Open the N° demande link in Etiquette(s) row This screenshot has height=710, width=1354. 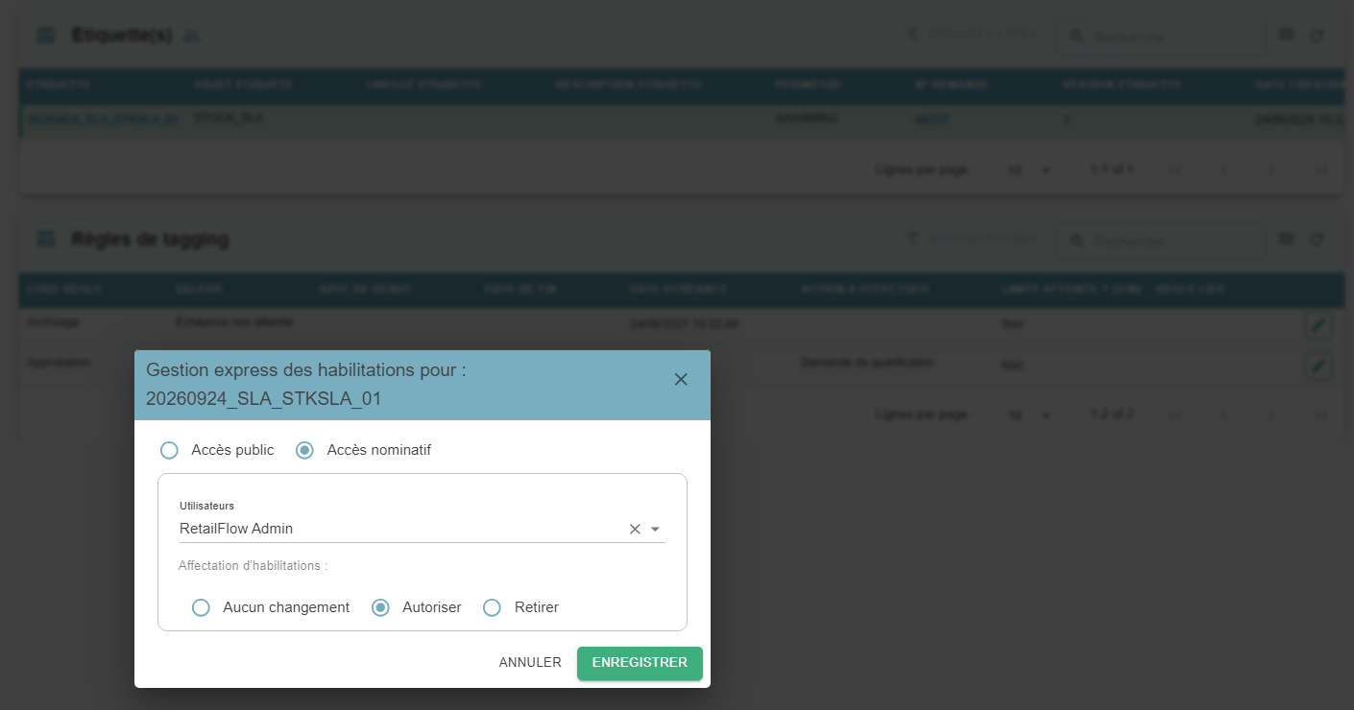(931, 119)
